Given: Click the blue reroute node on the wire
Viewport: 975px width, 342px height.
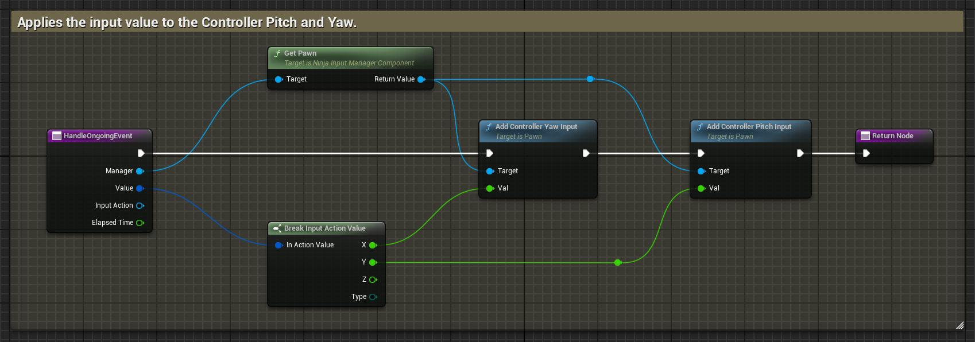Looking at the screenshot, I should 590,79.
